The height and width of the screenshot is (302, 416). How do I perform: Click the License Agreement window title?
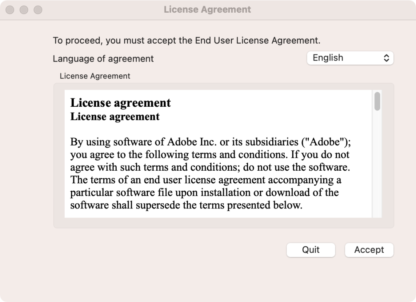pos(207,10)
